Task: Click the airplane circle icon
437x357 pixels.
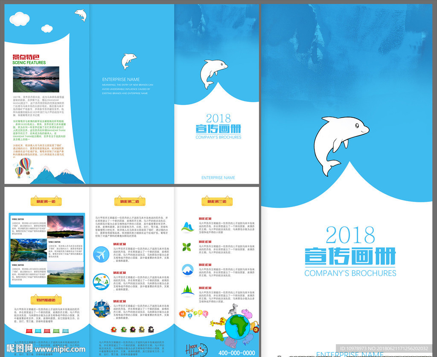Action: (101, 254)
